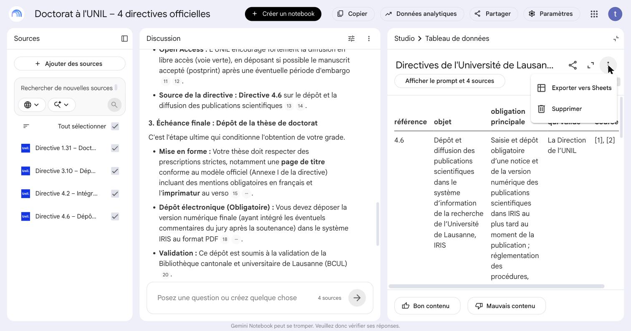
Task: Click the Discussion vertical scrollbar
Action: pos(378,224)
